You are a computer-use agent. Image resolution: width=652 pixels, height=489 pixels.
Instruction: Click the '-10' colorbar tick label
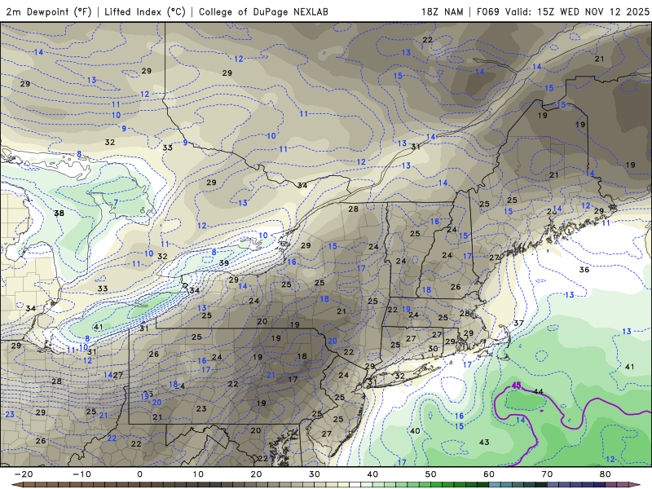pos(81,474)
